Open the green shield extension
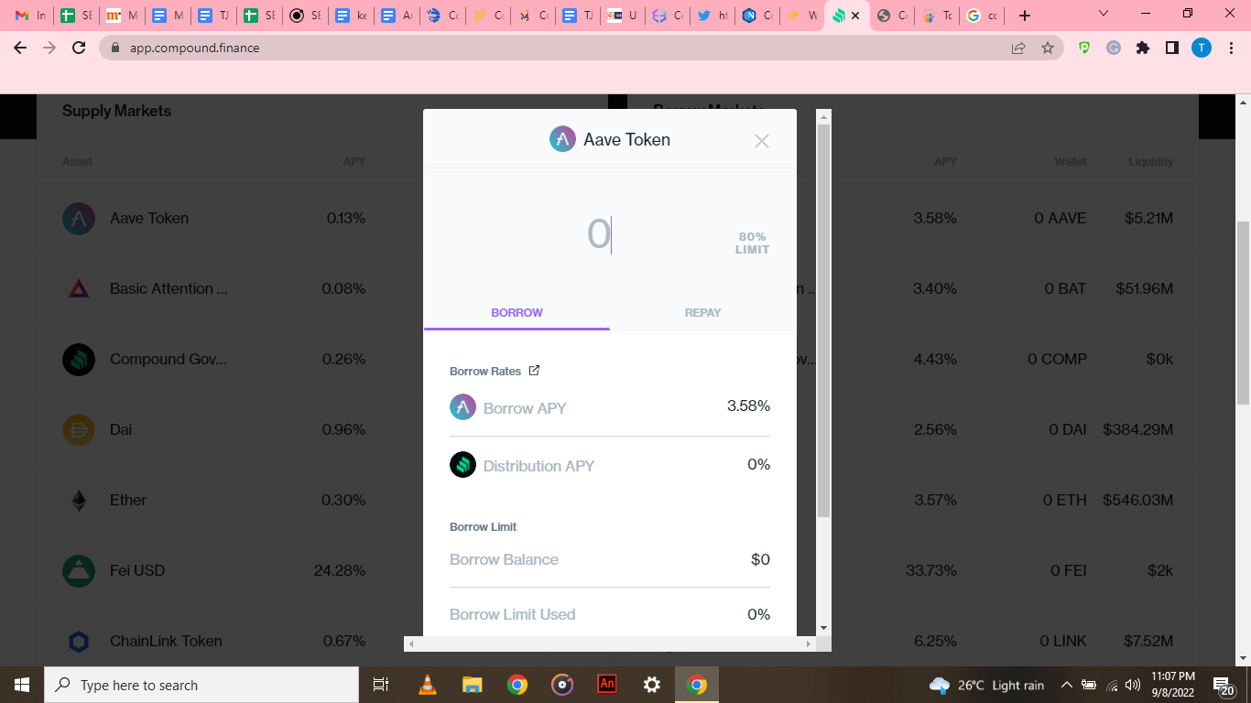The image size is (1251, 703). [x=1084, y=48]
